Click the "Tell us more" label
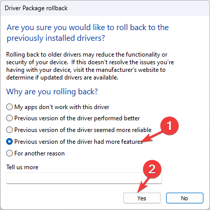Screen dimensions: 210x210 click(22, 167)
